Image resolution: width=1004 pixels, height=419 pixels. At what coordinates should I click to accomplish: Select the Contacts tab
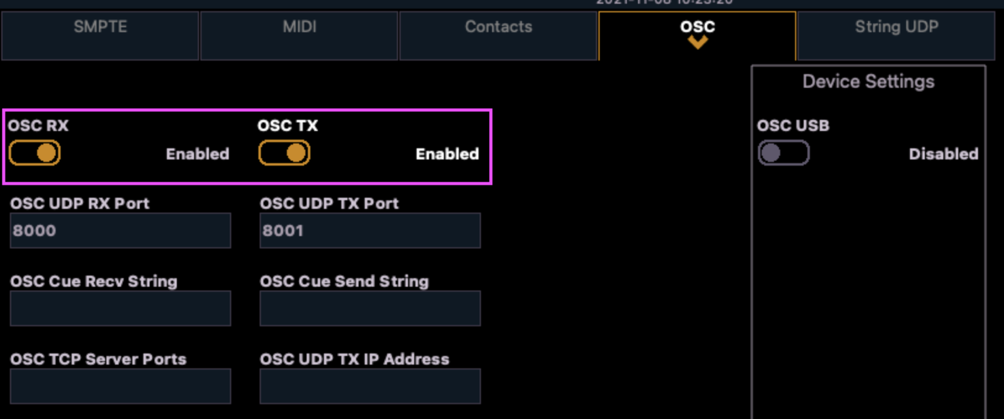click(x=498, y=27)
